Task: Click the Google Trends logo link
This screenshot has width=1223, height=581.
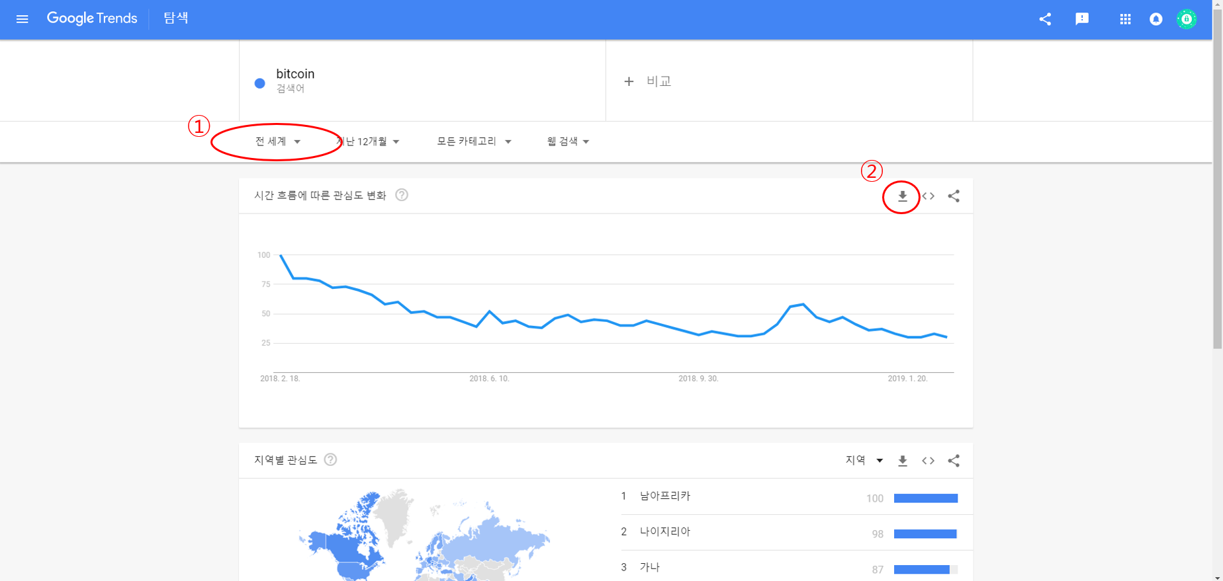Action: (92, 19)
